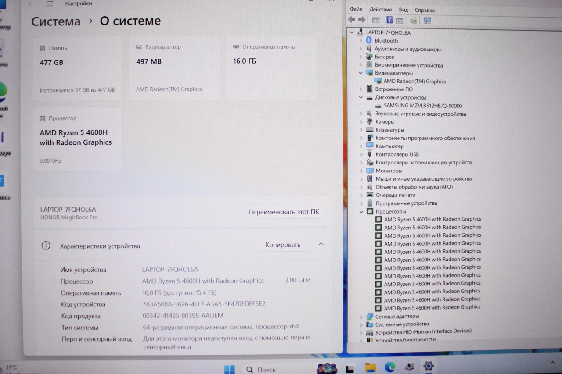The image size is (562, 374).
Task: Expand the Клавиатуры category arrow
Action: (361, 130)
